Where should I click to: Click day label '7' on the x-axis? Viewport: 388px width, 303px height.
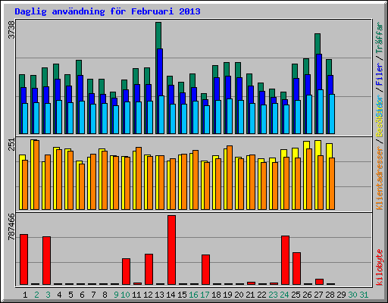tap(93, 295)
